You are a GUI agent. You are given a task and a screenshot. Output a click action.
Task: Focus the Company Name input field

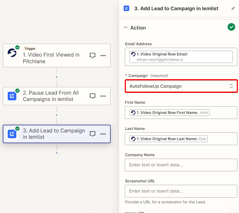pos(181,165)
